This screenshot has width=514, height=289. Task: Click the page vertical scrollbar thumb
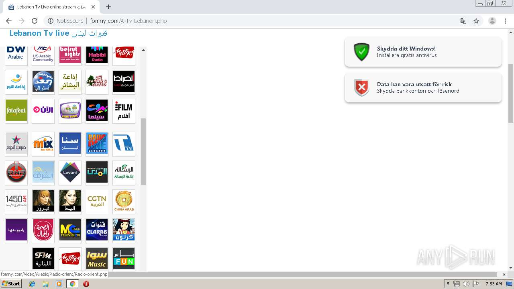coord(511,93)
